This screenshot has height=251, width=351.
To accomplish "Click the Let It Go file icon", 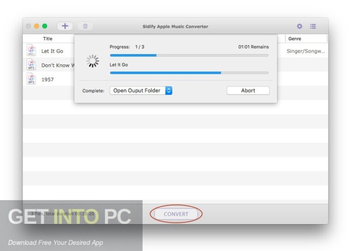I will click(31, 50).
